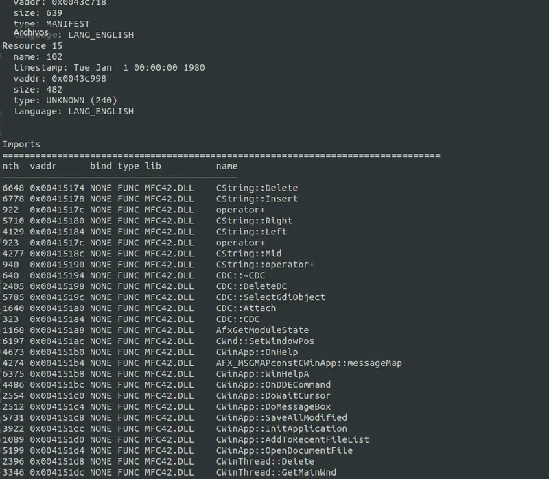Click the CDC::DeleteDC import name
This screenshot has height=479, width=549.
point(251,286)
